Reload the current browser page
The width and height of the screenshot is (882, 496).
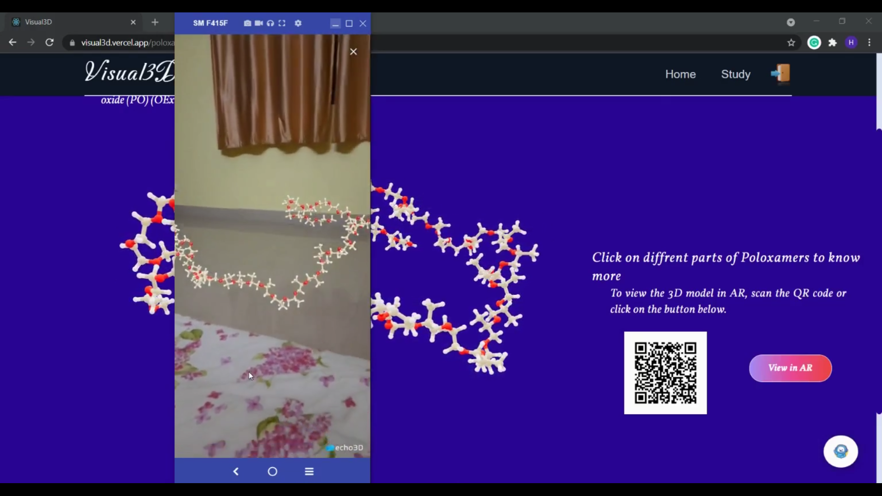(x=50, y=43)
